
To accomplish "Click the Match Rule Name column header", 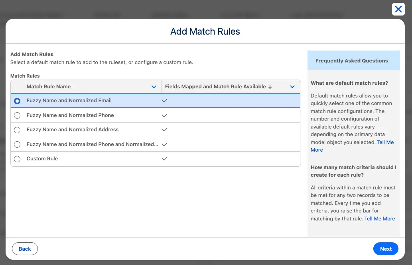I will (x=49, y=87).
